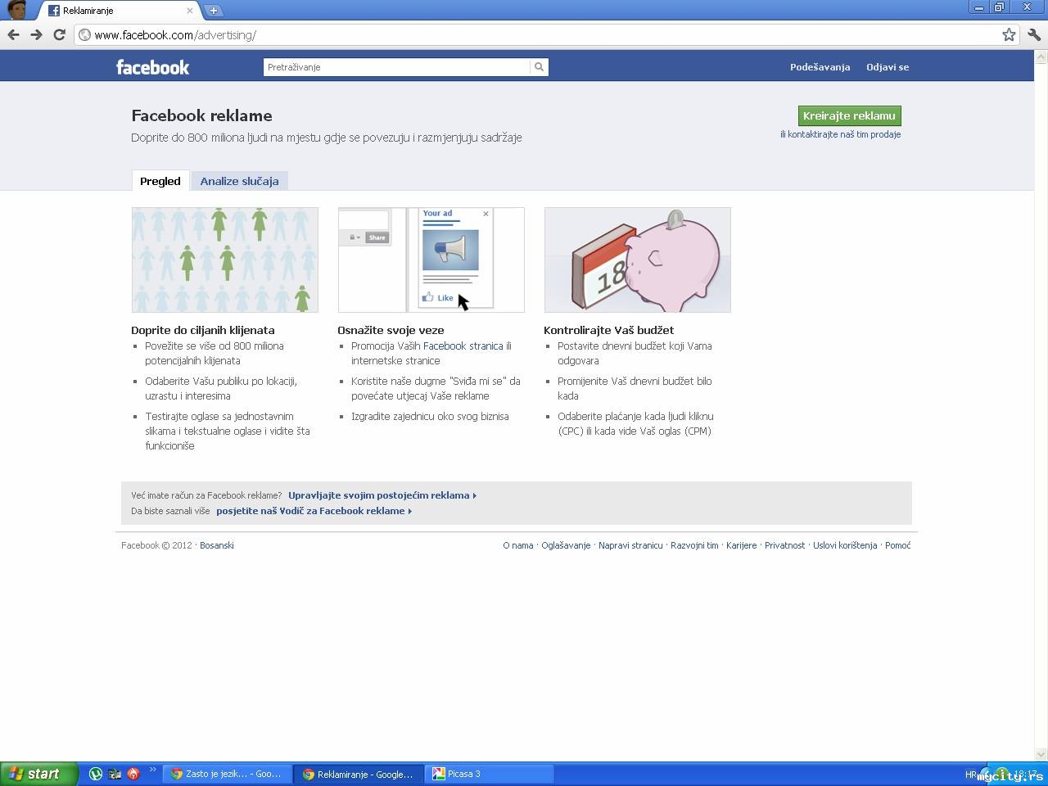Click the Oglašavanje footer link
The width and height of the screenshot is (1048, 786).
click(566, 545)
